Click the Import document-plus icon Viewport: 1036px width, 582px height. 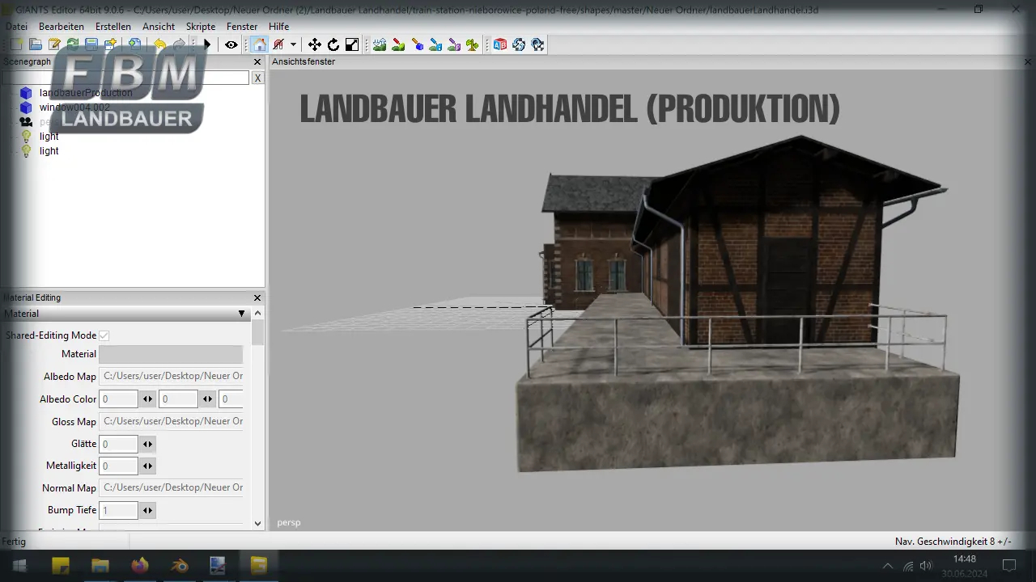(x=134, y=44)
